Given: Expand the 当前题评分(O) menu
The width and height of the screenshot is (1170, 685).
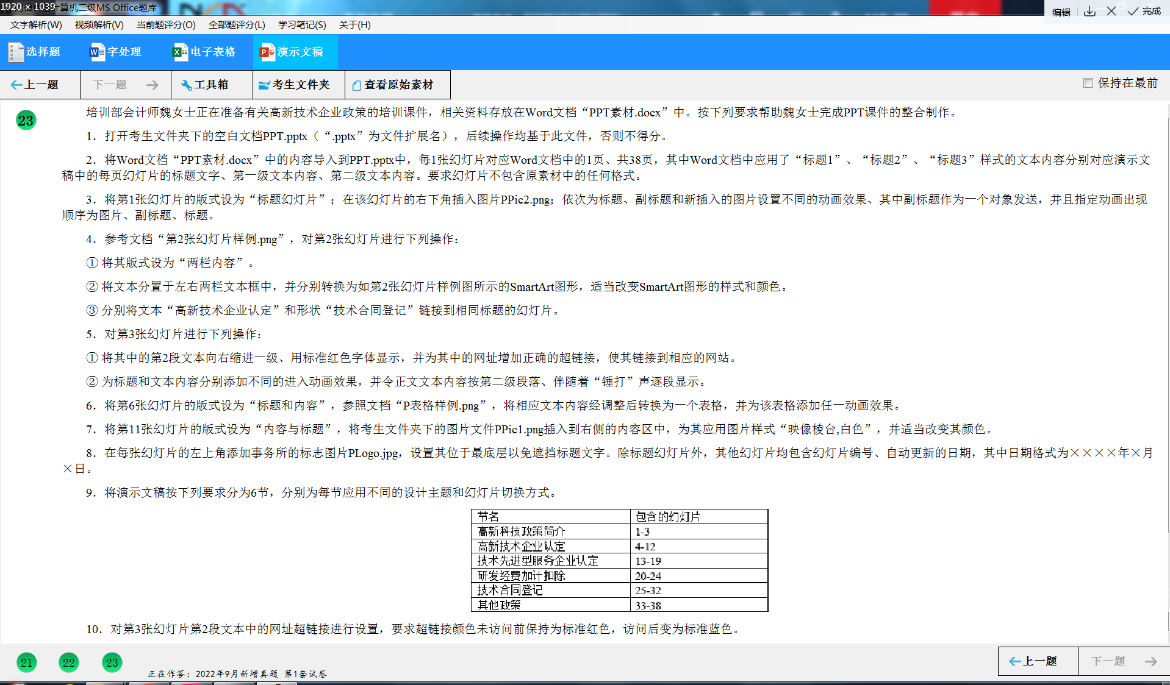Looking at the screenshot, I should tap(166, 25).
